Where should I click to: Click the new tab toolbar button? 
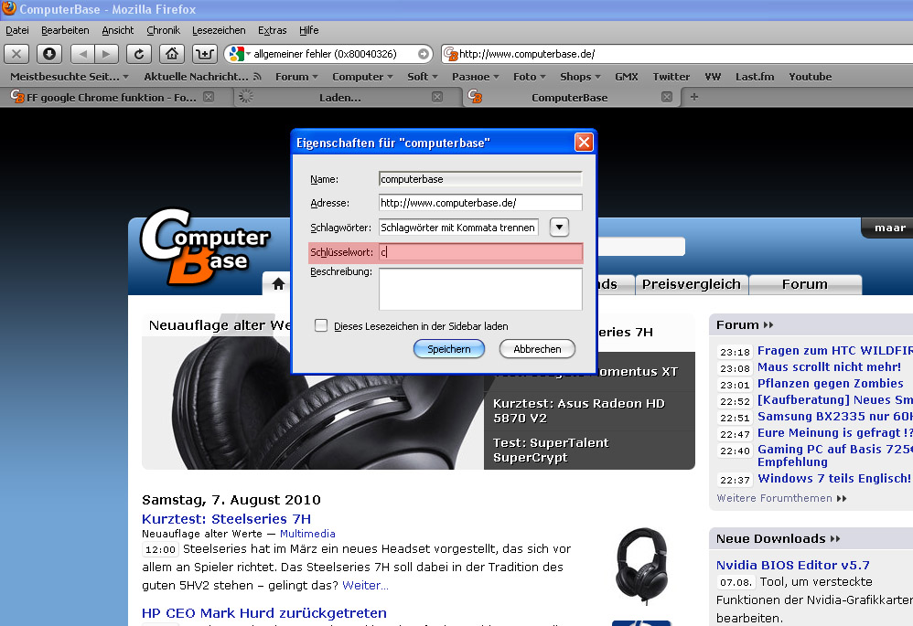(x=204, y=54)
